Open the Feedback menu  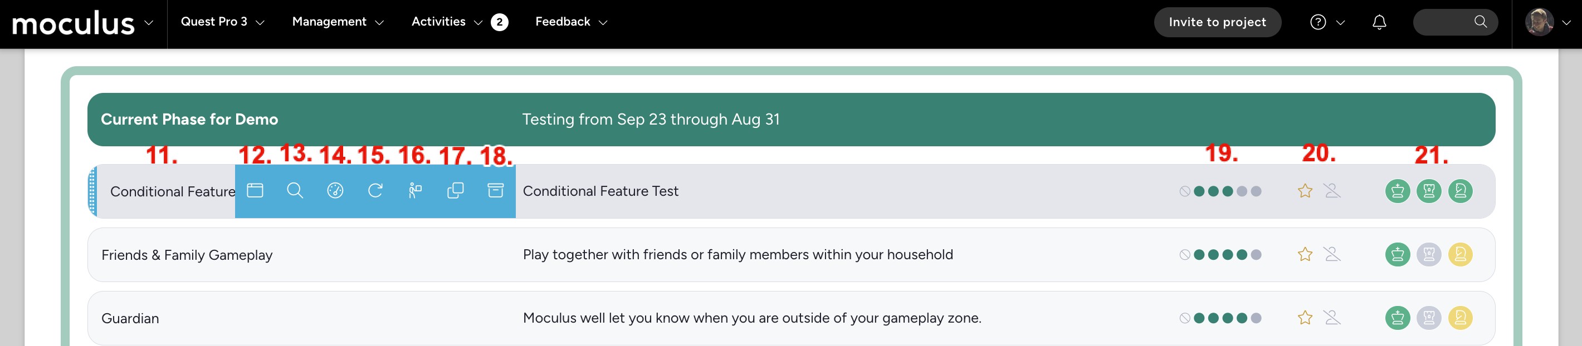tap(571, 22)
